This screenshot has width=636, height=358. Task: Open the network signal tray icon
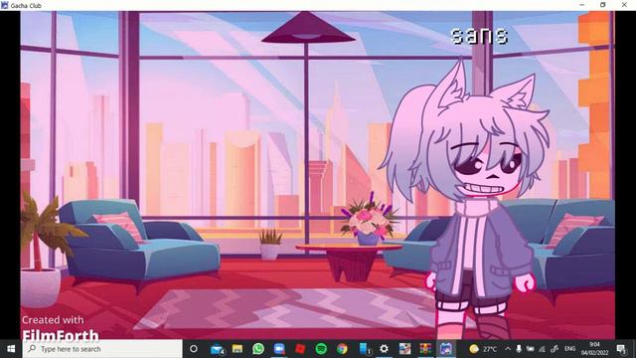(542, 349)
